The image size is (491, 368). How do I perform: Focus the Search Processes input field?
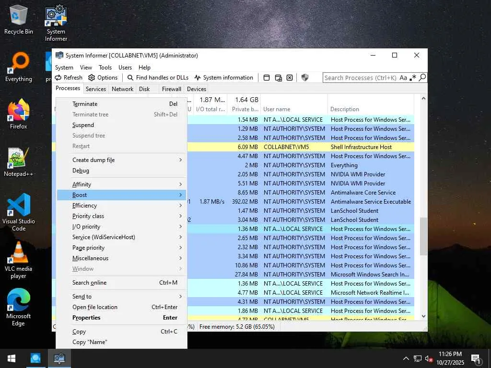pyautogui.click(x=361, y=78)
